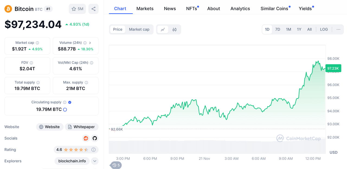Star Bitcoin to add to watchlist
The width and height of the screenshot is (347, 169).
click(77, 9)
